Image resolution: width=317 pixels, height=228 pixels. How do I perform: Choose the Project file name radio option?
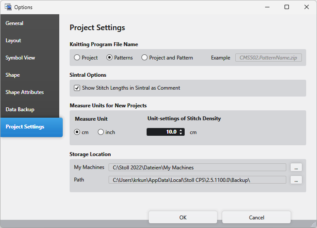pyautogui.click(x=77, y=58)
